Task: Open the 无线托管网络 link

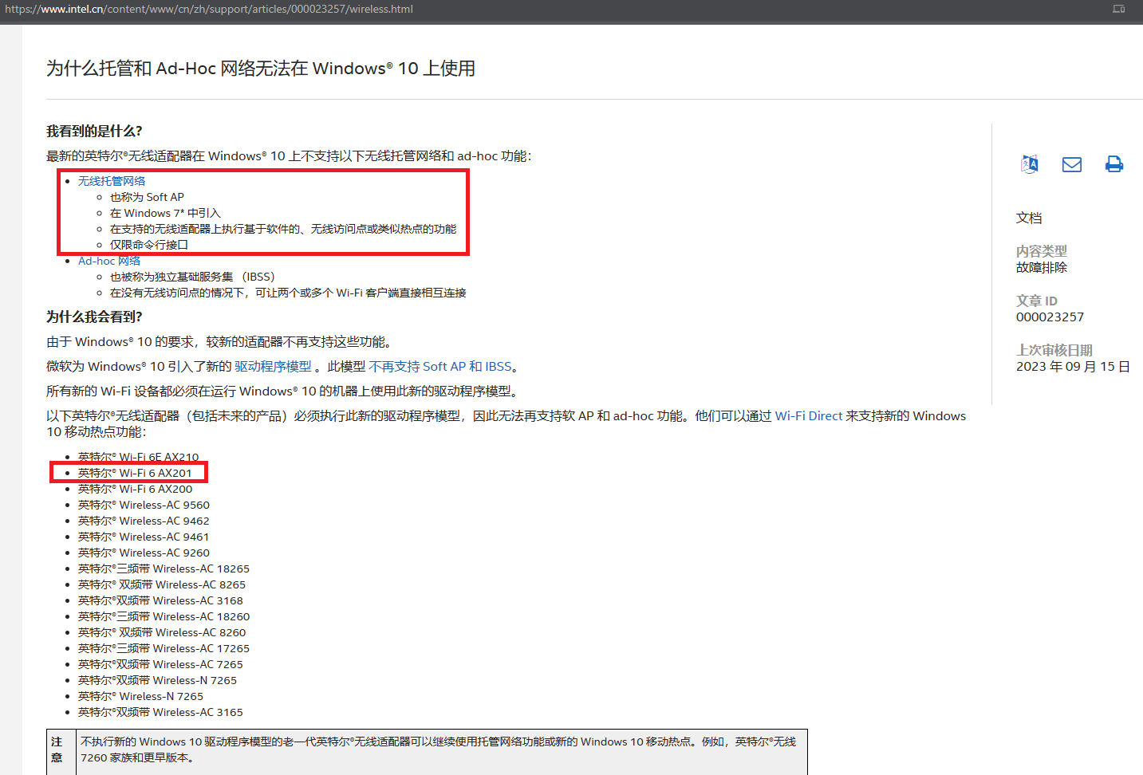Action: [112, 181]
